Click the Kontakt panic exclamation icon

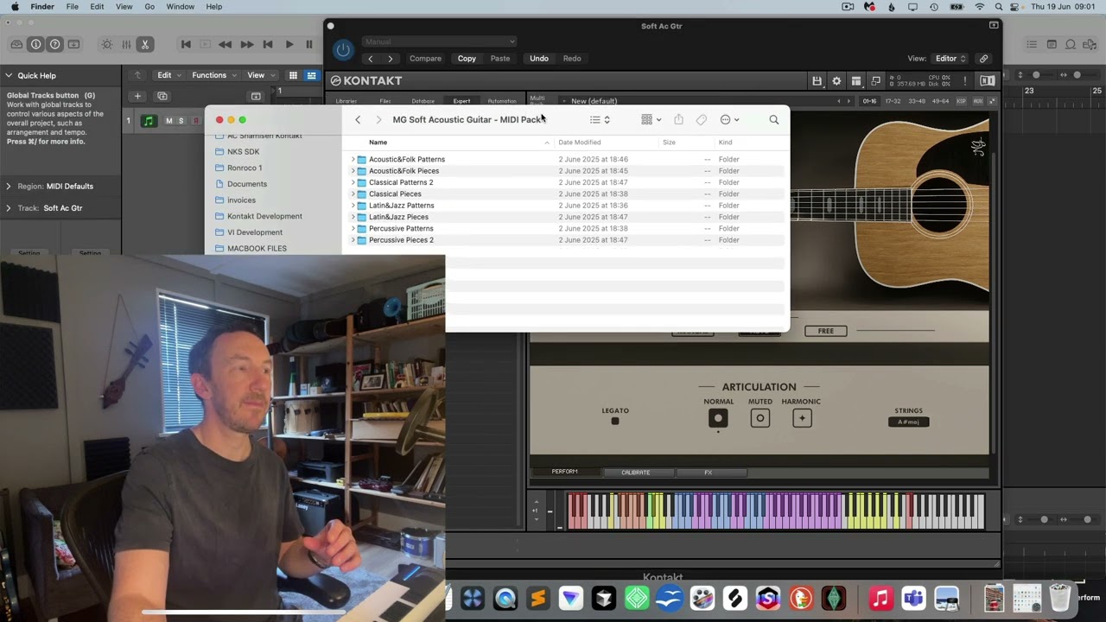(965, 80)
